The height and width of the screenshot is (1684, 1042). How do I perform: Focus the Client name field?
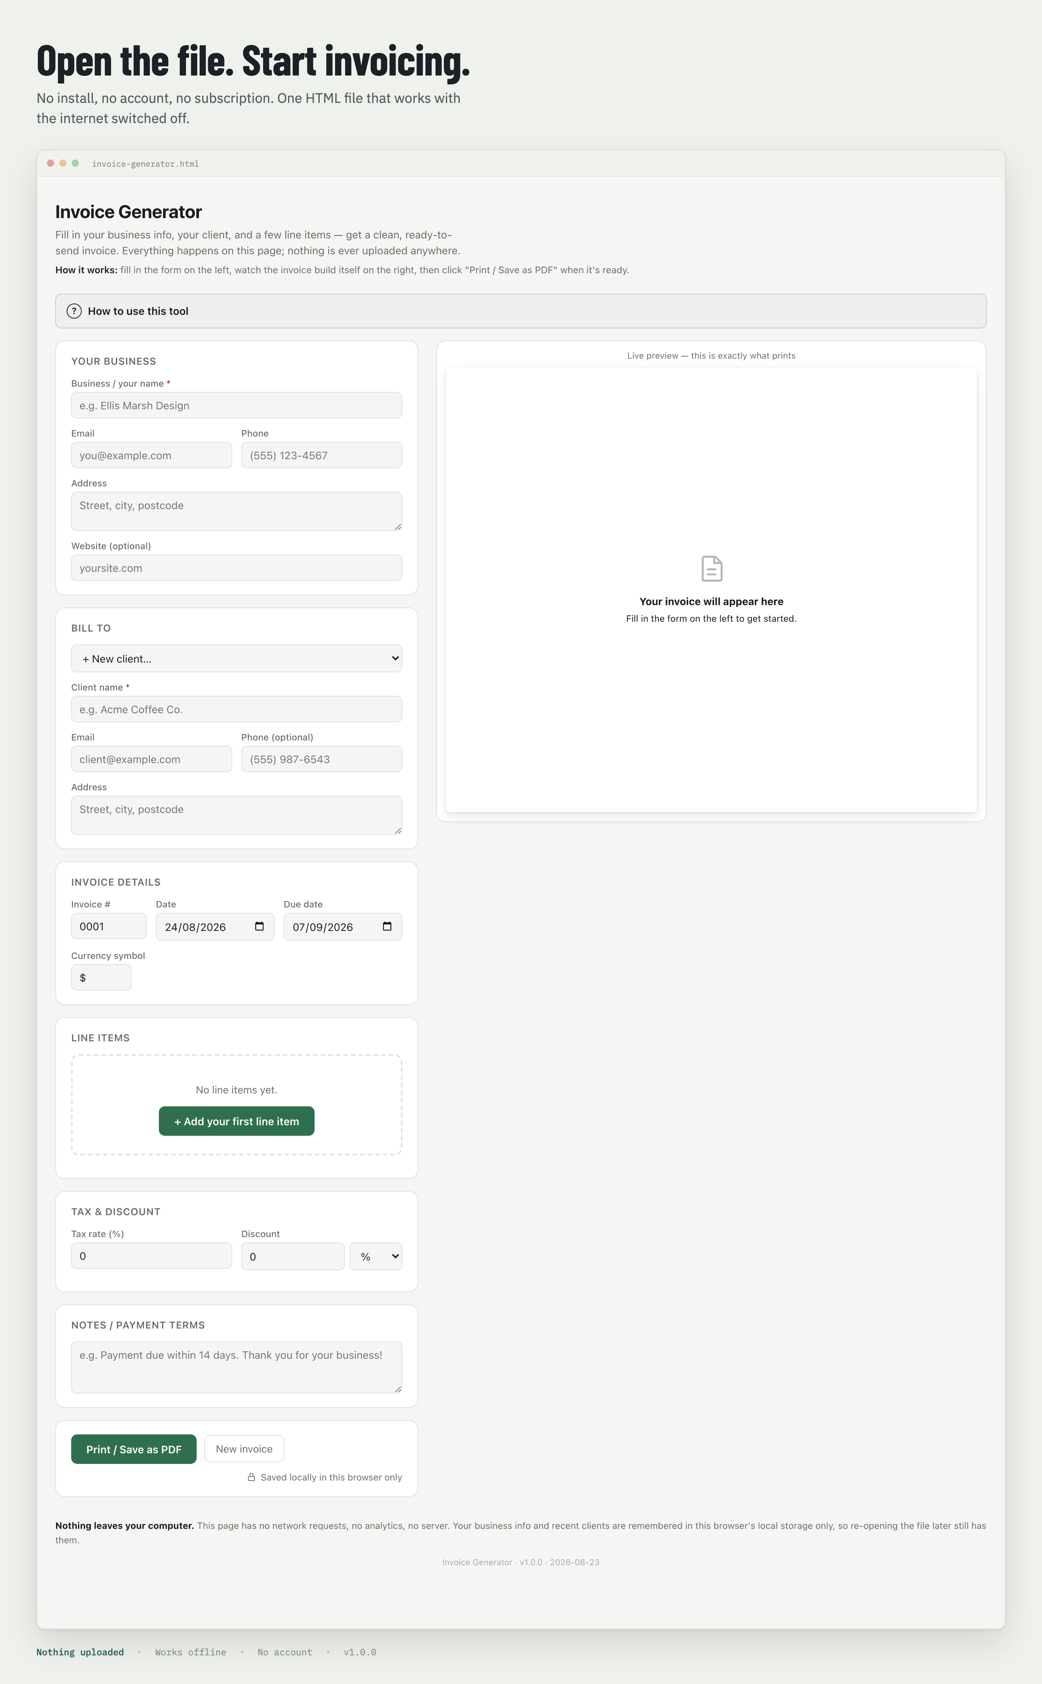(x=236, y=709)
